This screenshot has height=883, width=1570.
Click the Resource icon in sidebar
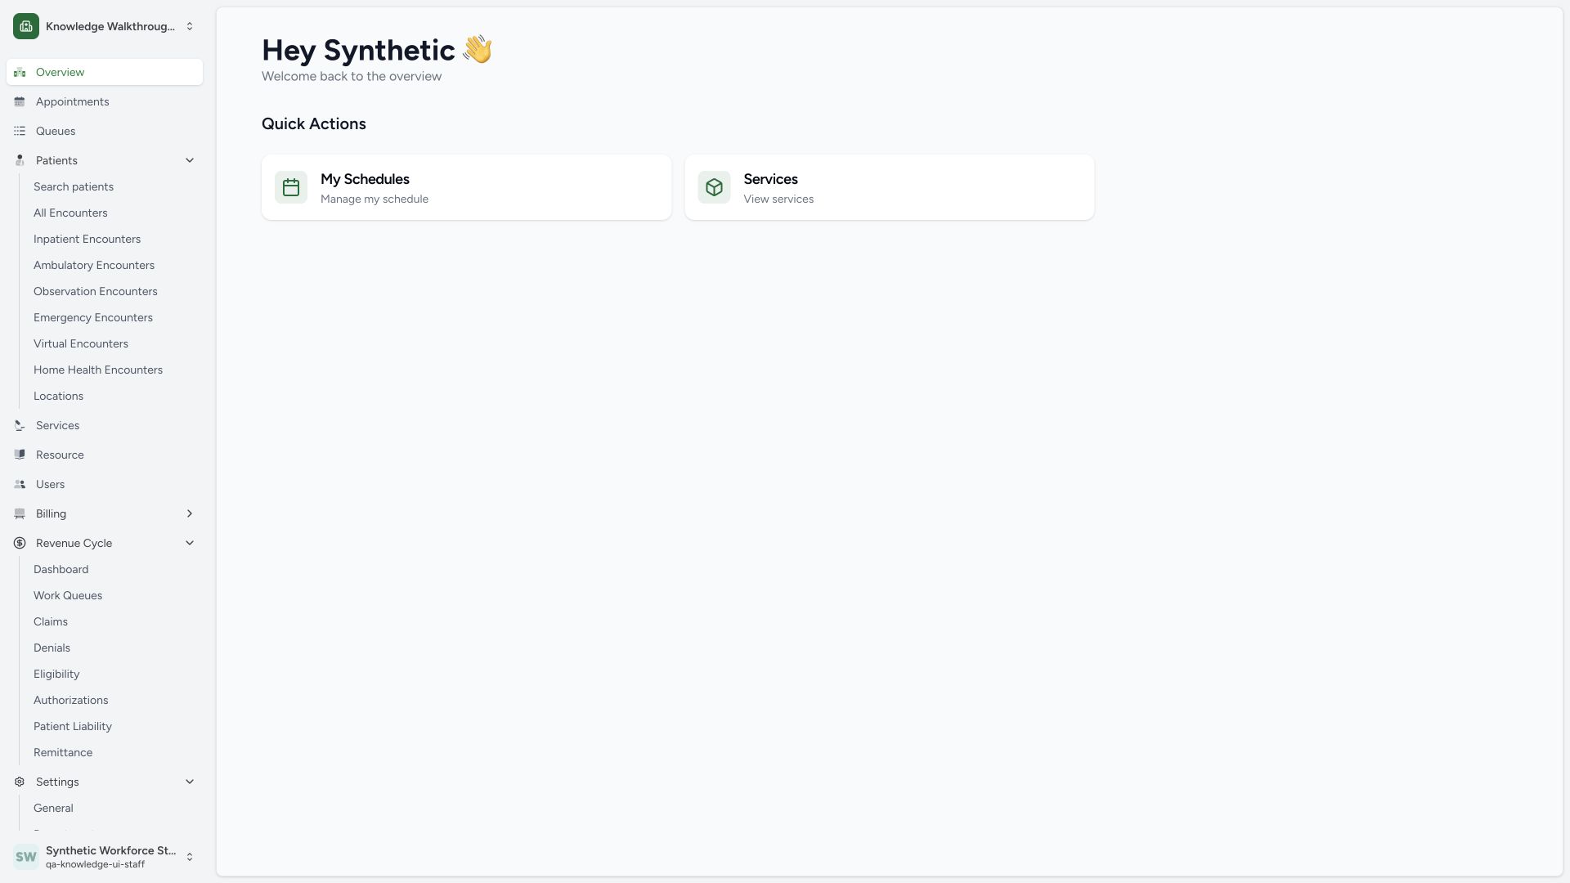point(20,455)
